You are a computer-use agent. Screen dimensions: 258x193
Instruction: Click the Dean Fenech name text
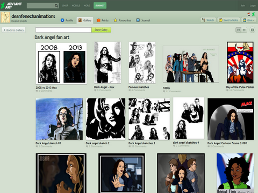tap(19, 21)
